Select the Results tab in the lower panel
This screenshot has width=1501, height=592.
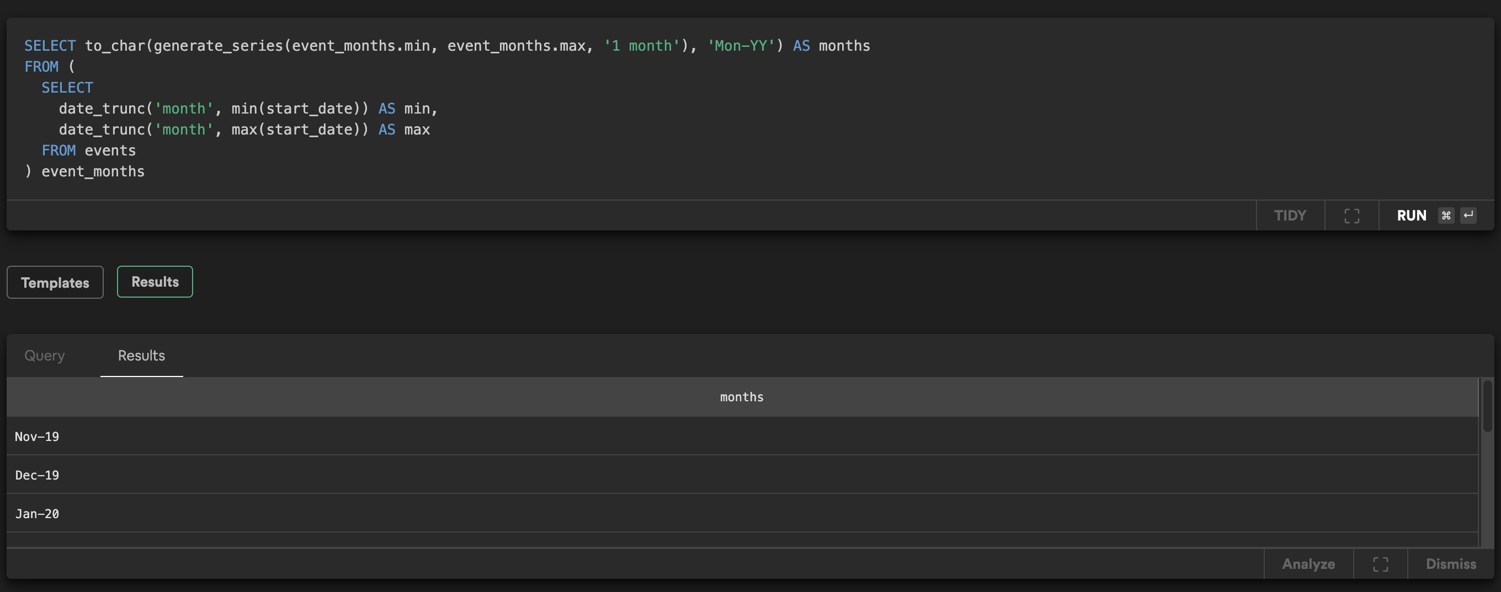coord(141,355)
